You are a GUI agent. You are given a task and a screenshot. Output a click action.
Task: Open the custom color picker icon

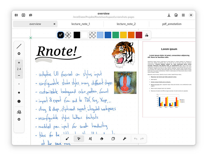pyautogui.click(x=147, y=35)
